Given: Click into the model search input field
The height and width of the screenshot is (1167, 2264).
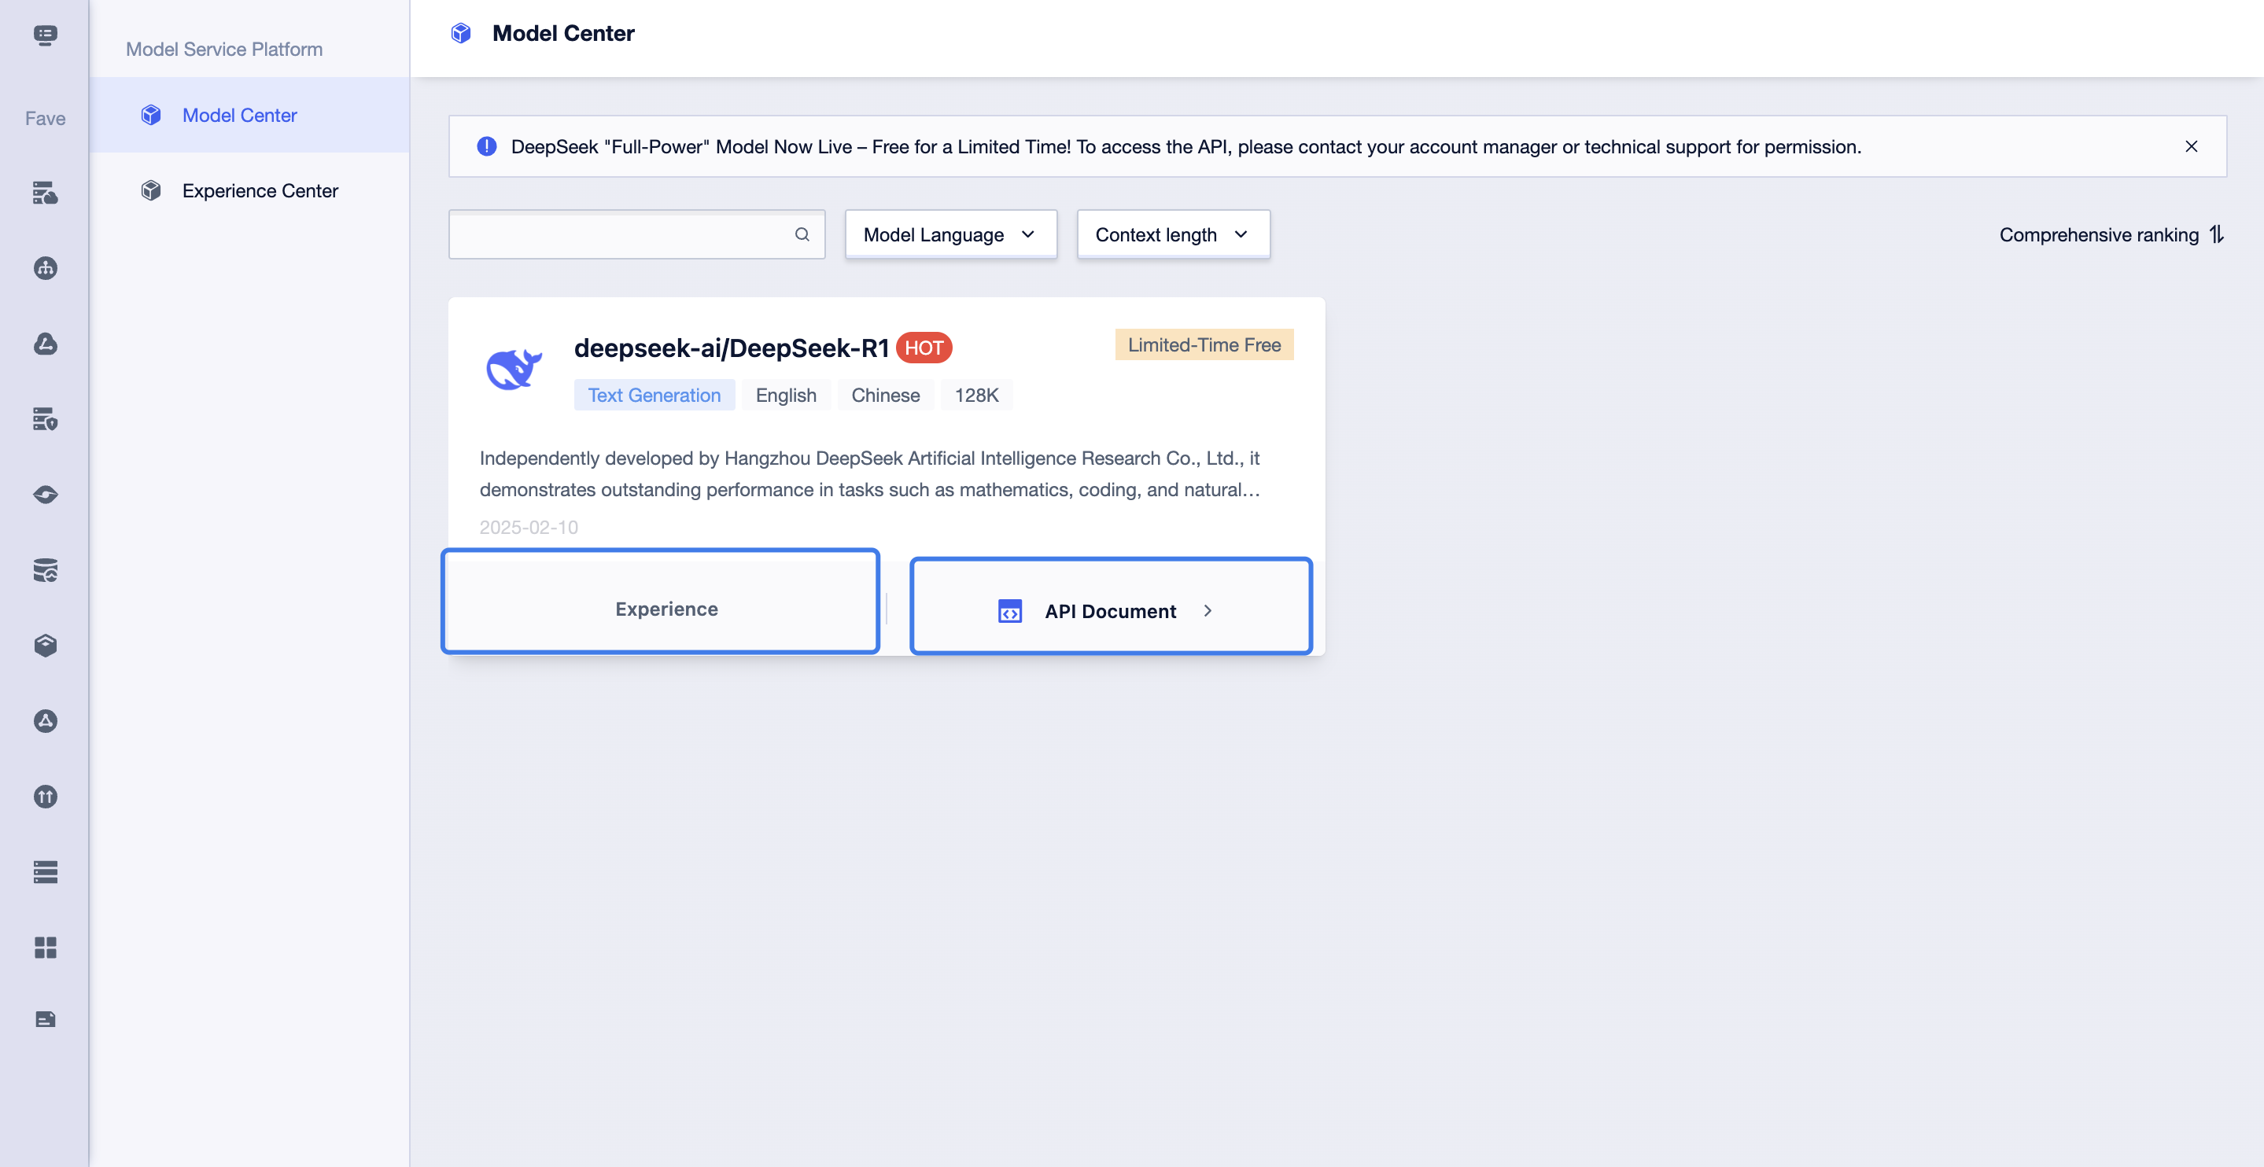Looking at the screenshot, I should pyautogui.click(x=636, y=234).
